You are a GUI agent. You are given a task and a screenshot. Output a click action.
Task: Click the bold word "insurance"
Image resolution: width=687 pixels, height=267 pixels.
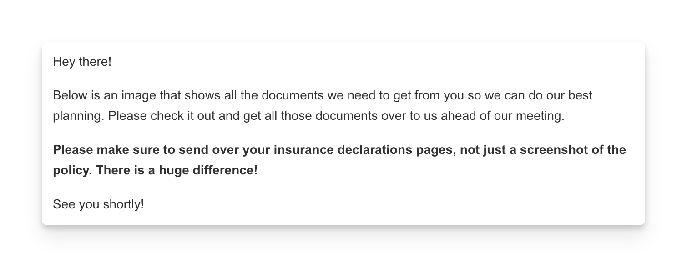pyautogui.click(x=303, y=150)
